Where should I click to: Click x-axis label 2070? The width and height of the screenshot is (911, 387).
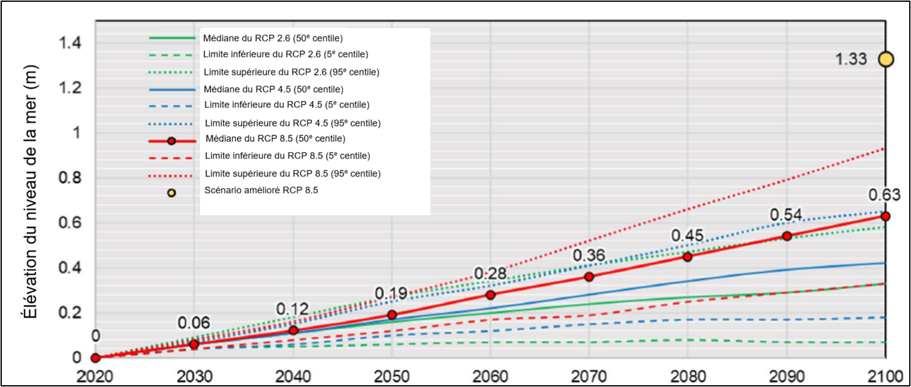click(x=589, y=376)
